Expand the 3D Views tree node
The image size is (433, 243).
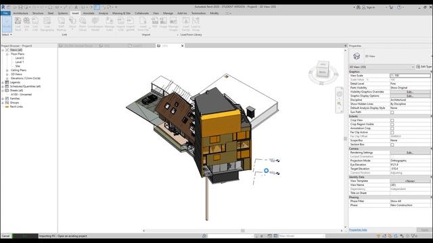point(7,74)
